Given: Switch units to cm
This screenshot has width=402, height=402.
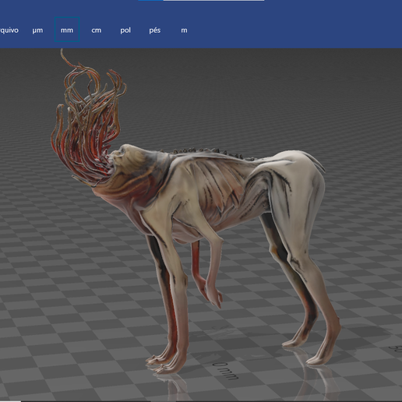Looking at the screenshot, I should pos(96,30).
